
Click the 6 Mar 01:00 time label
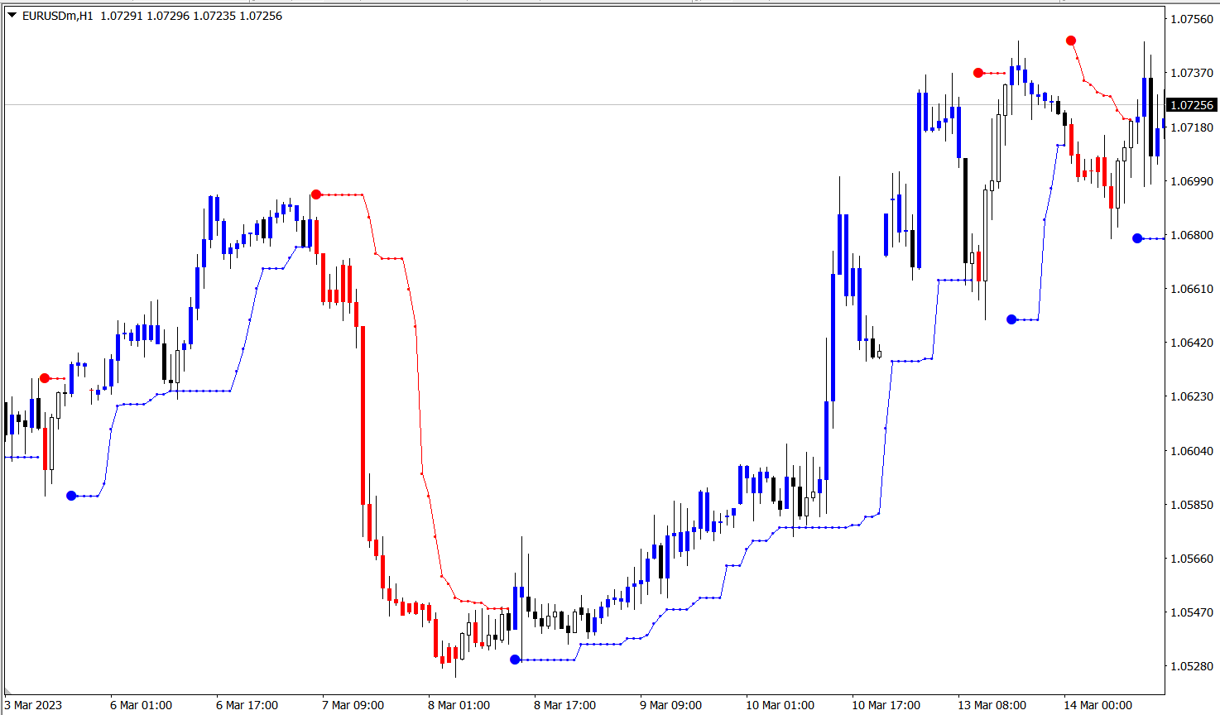pos(141,705)
